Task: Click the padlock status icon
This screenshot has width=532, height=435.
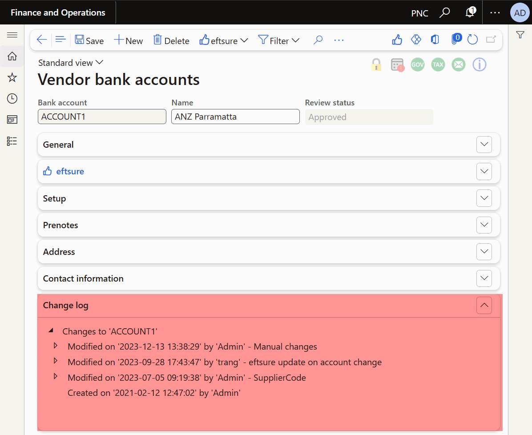Action: pyautogui.click(x=376, y=64)
